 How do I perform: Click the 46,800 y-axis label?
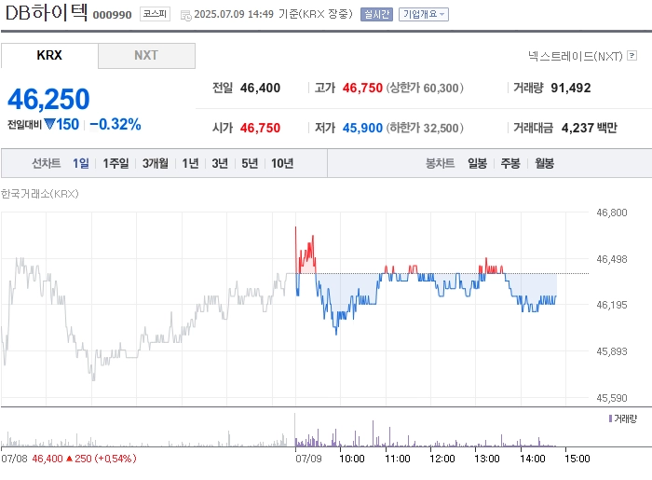611,213
